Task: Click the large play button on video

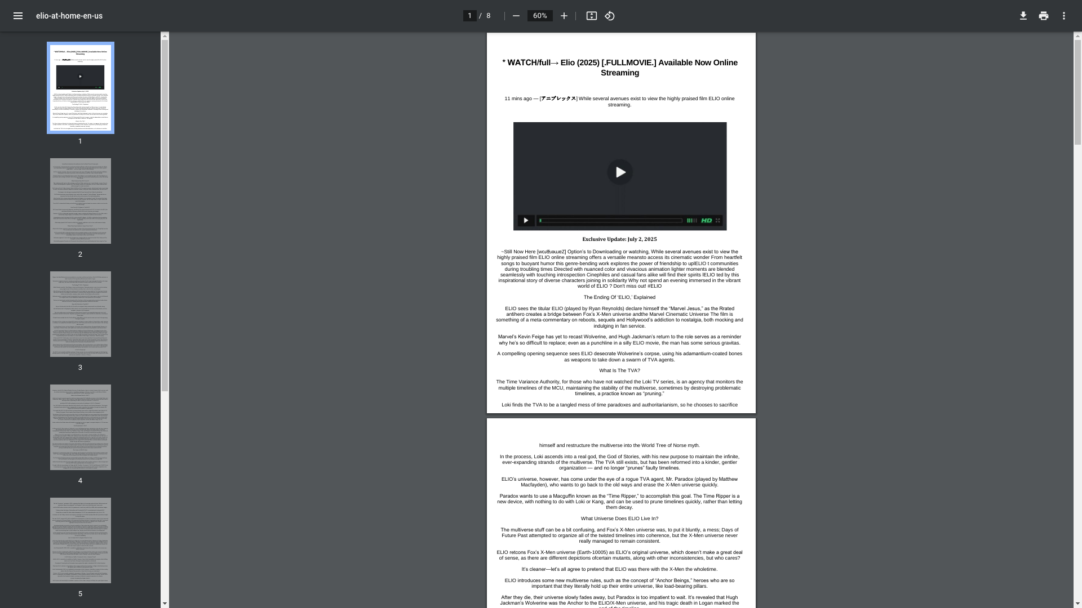Action: click(x=620, y=172)
